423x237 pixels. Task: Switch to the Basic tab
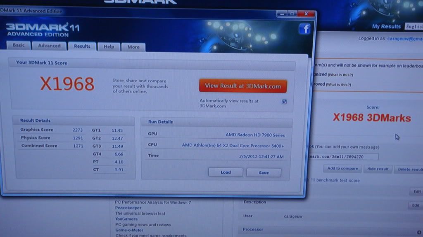coord(19,45)
